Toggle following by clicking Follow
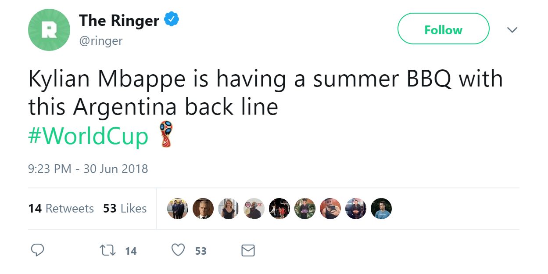The image size is (548, 274). coord(443,29)
